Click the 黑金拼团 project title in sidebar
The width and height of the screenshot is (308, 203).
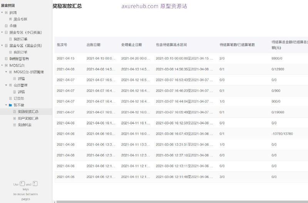coord(8,5)
